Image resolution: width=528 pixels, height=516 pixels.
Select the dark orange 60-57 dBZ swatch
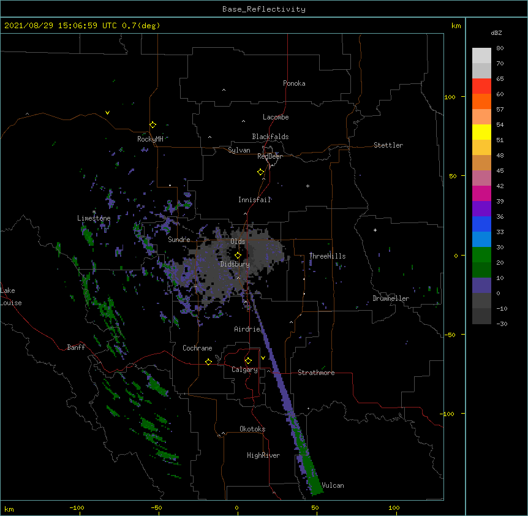click(x=481, y=101)
